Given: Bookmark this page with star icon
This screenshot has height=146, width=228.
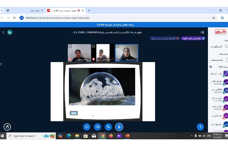Looking at the screenshot, I should pyautogui.click(x=214, y=18).
